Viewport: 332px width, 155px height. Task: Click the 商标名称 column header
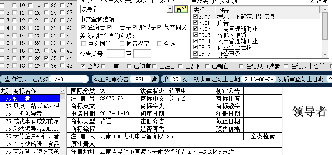pyautogui.click(x=36, y=91)
